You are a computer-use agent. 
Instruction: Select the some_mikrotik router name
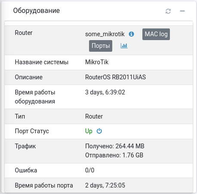tap(105, 34)
